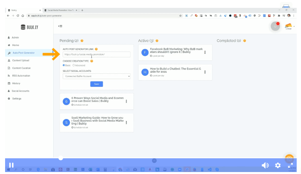Open the How to Build a Chatbot card
Screen dimensions: 301x174
(x=175, y=72)
